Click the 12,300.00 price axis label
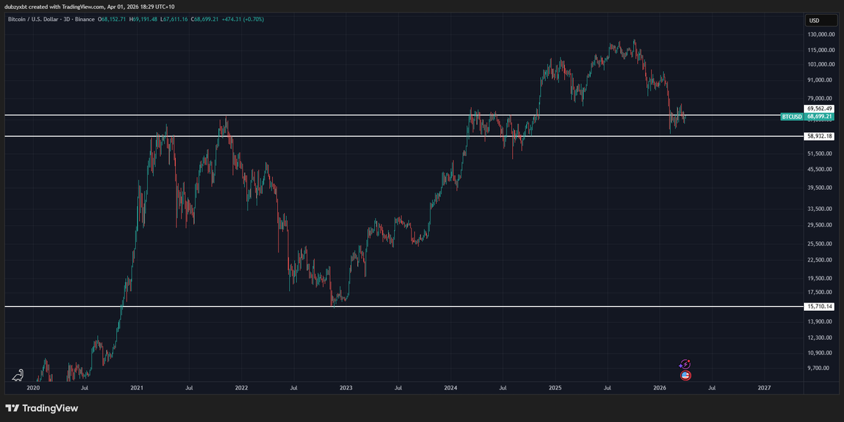 pyautogui.click(x=820, y=338)
